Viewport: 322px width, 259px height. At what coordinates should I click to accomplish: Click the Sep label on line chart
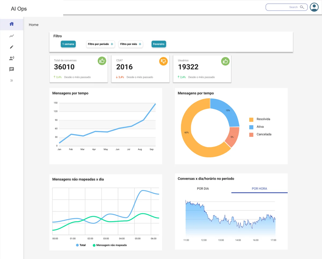click(152, 149)
